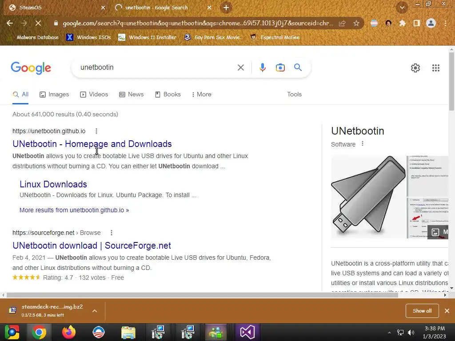Open the Google apps grid
The image size is (455, 341).
(x=435, y=68)
